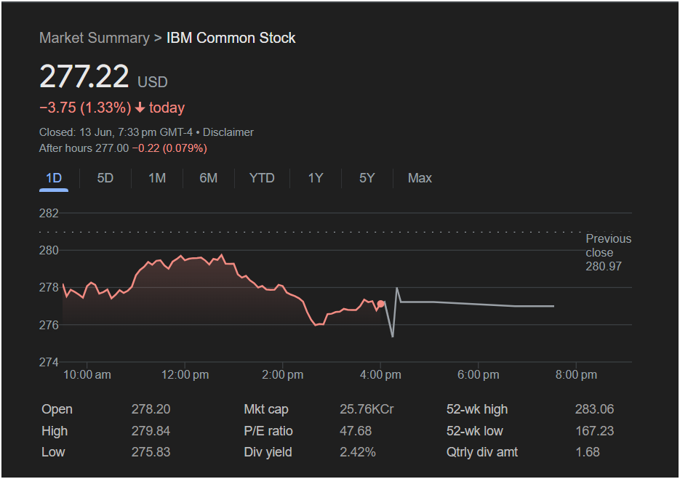This screenshot has width=680, height=479.
Task: Click the after-hours change −0.22 (0.079%)
Action: pyautogui.click(x=169, y=148)
